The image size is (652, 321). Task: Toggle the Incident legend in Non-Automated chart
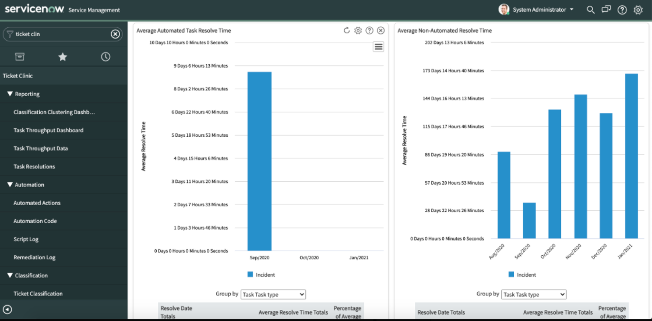point(522,274)
